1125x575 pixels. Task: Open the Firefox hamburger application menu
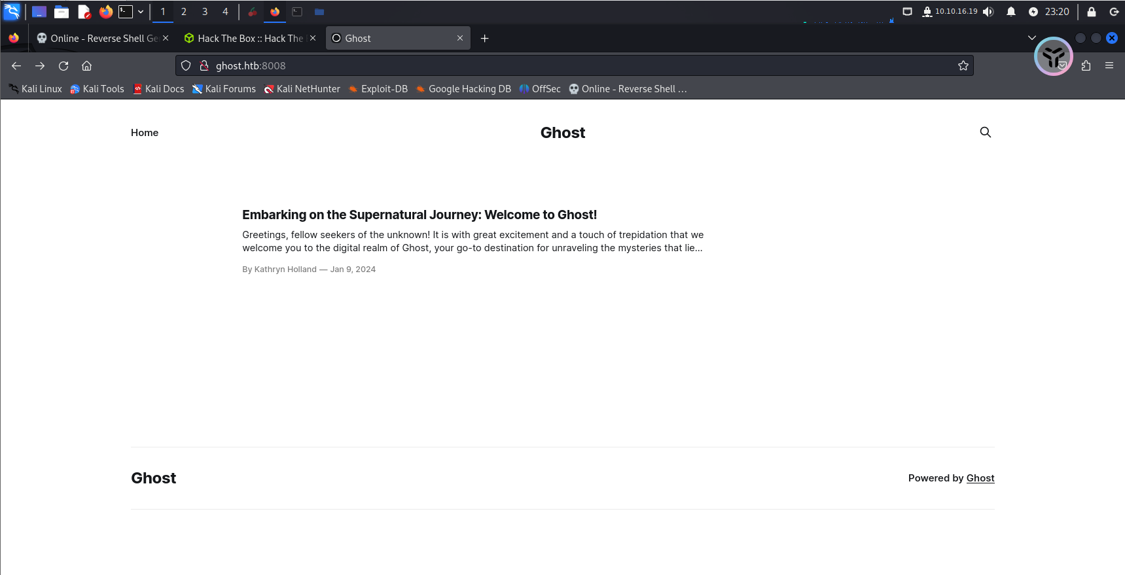coord(1109,65)
